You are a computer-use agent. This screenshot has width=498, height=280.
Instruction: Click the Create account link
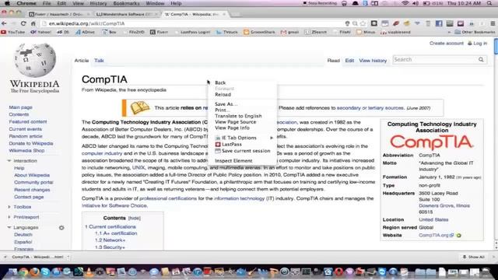[x=446, y=44]
